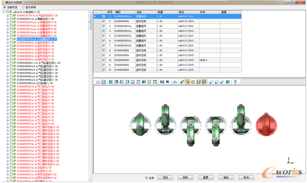This screenshot has width=307, height=183.
Task: Expand the 61500020071 tree node
Action: click(x=8, y=19)
